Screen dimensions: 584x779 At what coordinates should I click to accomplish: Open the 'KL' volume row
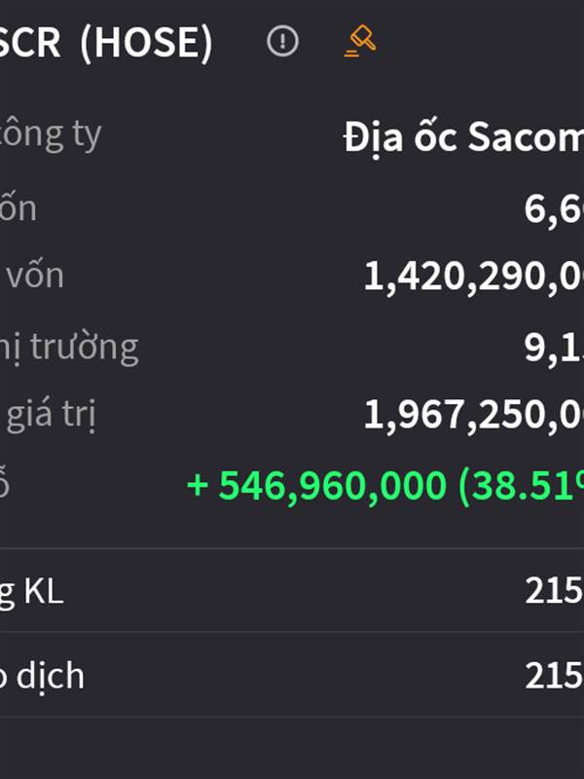coord(292,591)
